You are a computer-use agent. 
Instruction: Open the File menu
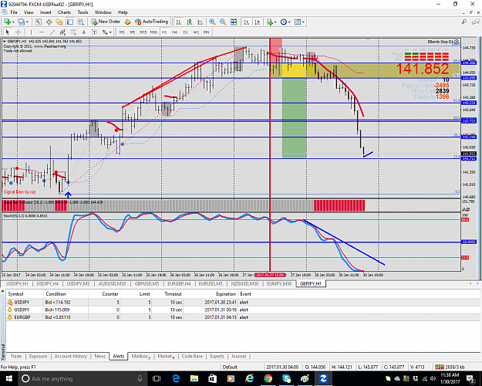(x=14, y=12)
